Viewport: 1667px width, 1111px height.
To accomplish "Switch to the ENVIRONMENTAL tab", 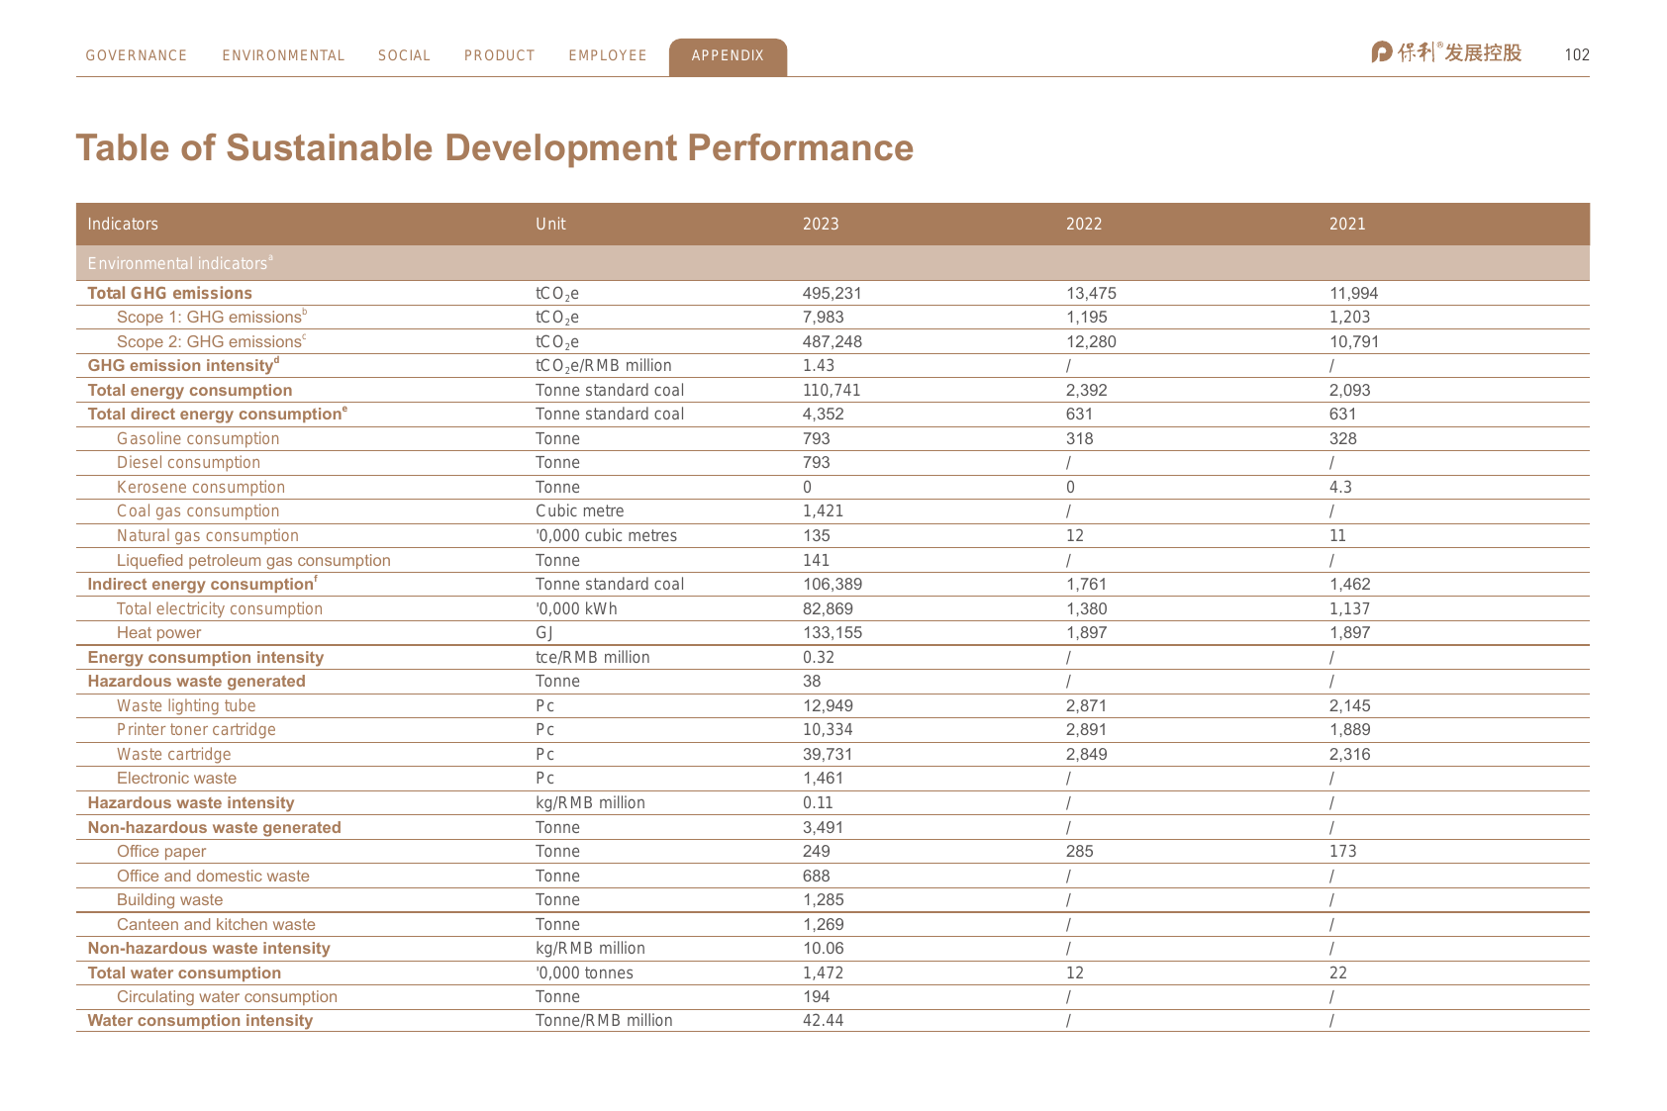I will click(x=283, y=55).
